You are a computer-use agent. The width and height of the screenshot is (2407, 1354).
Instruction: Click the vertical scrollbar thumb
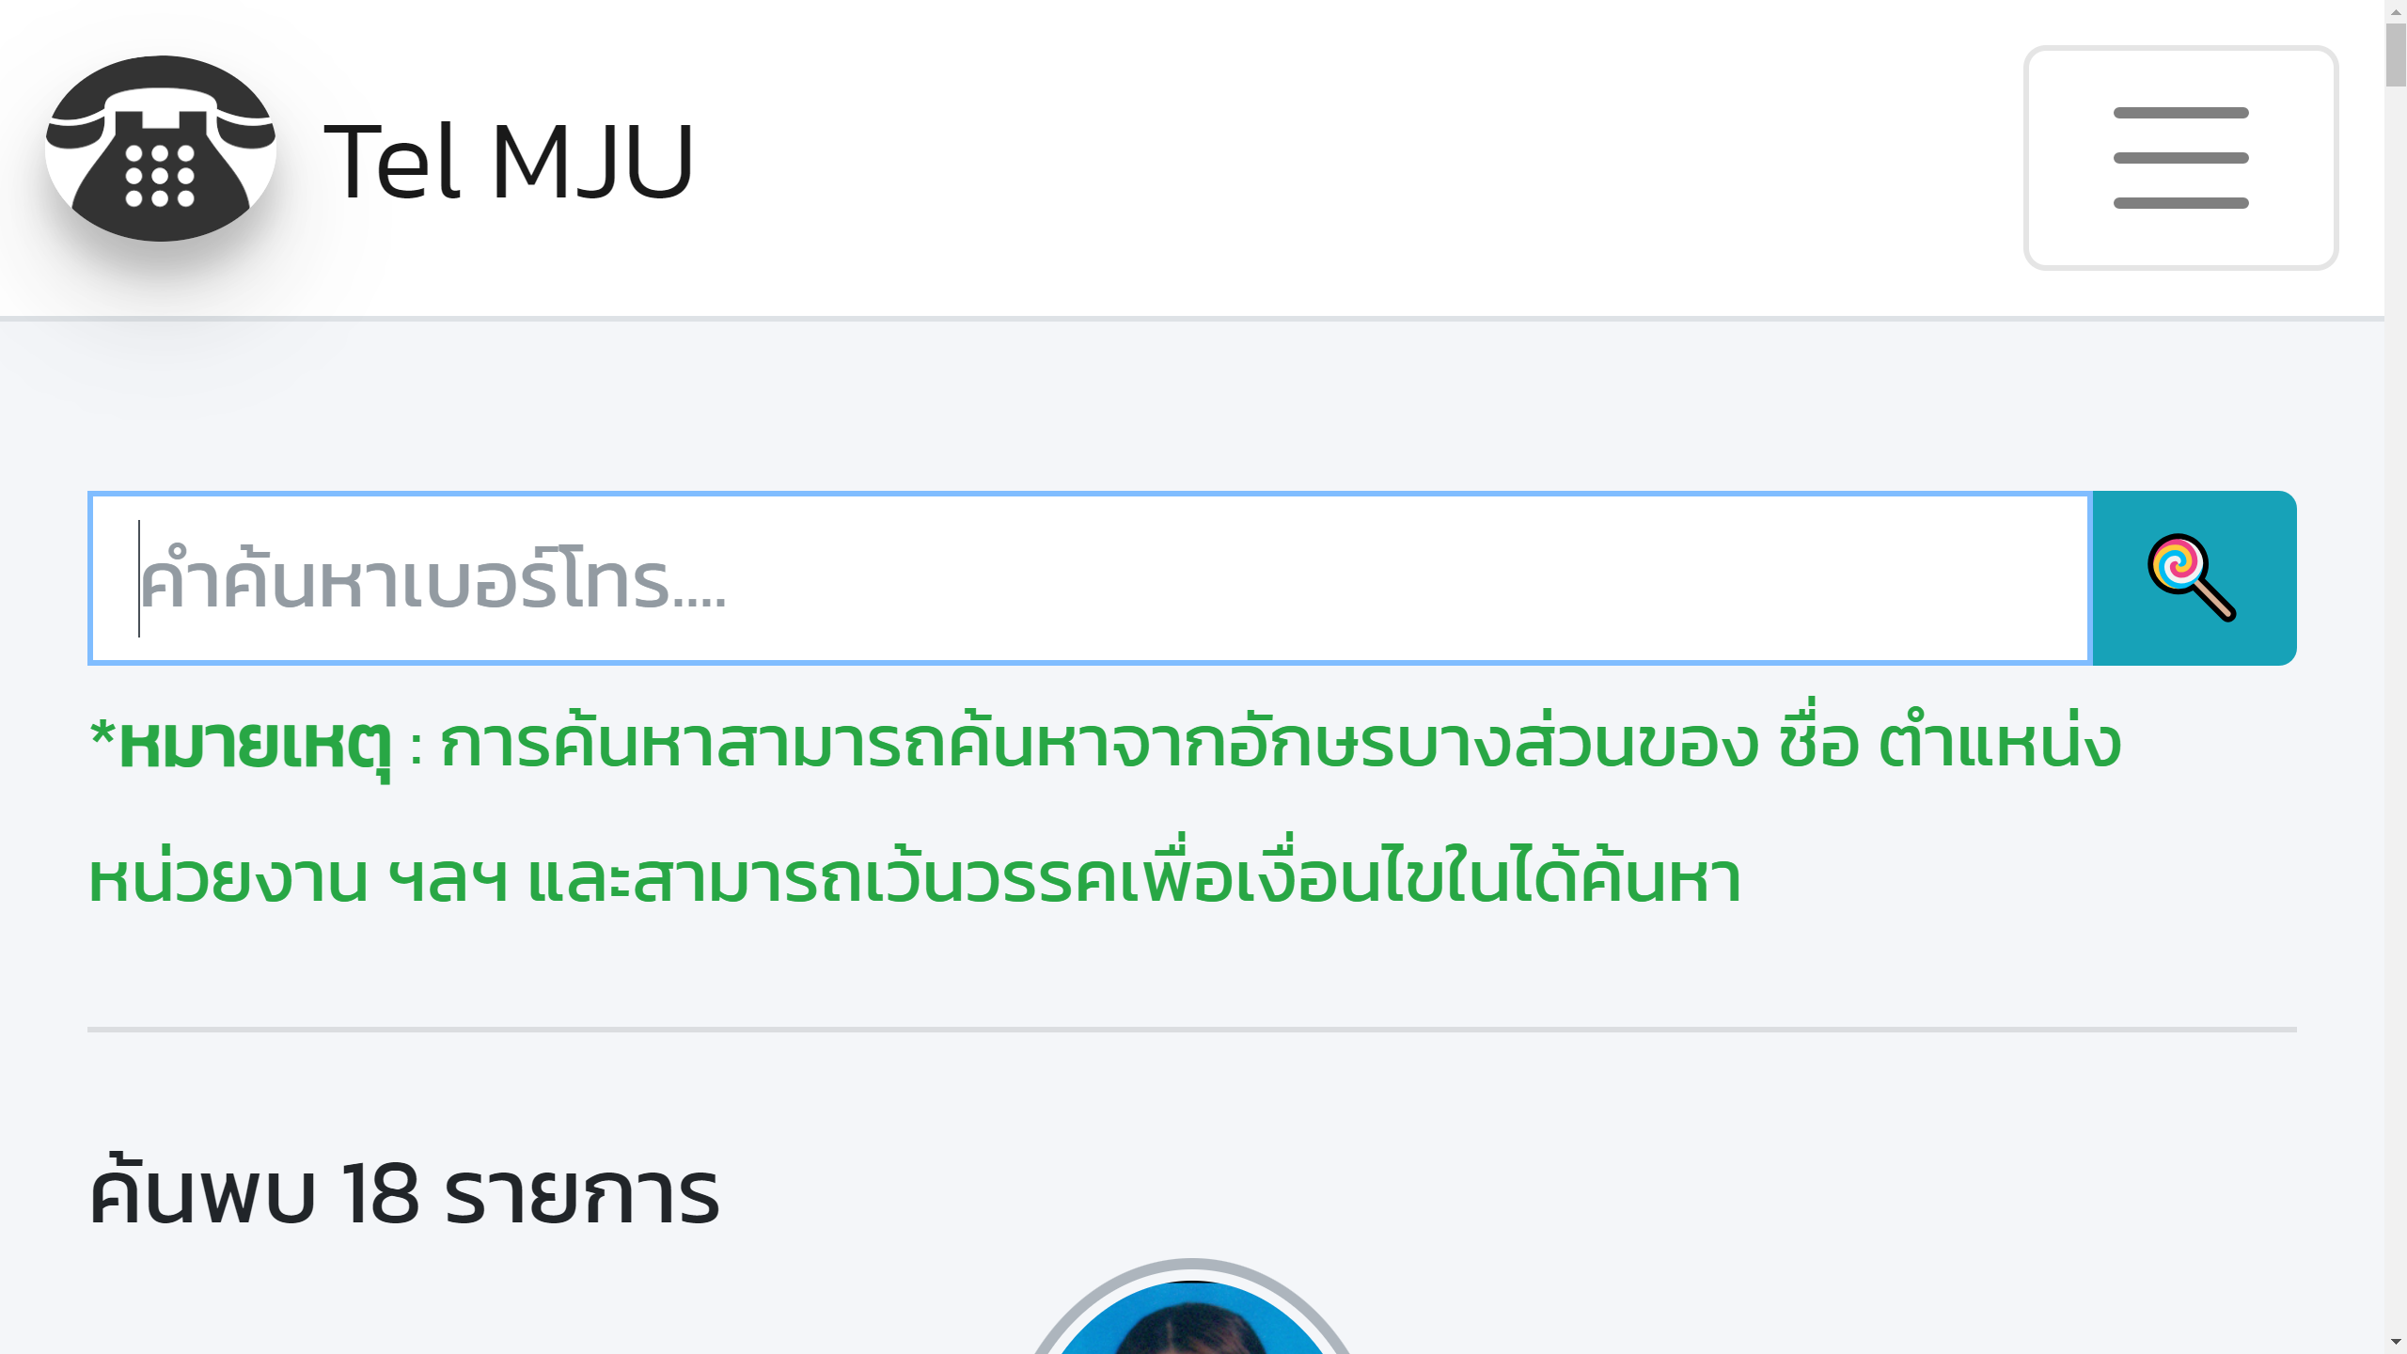click(x=2395, y=56)
